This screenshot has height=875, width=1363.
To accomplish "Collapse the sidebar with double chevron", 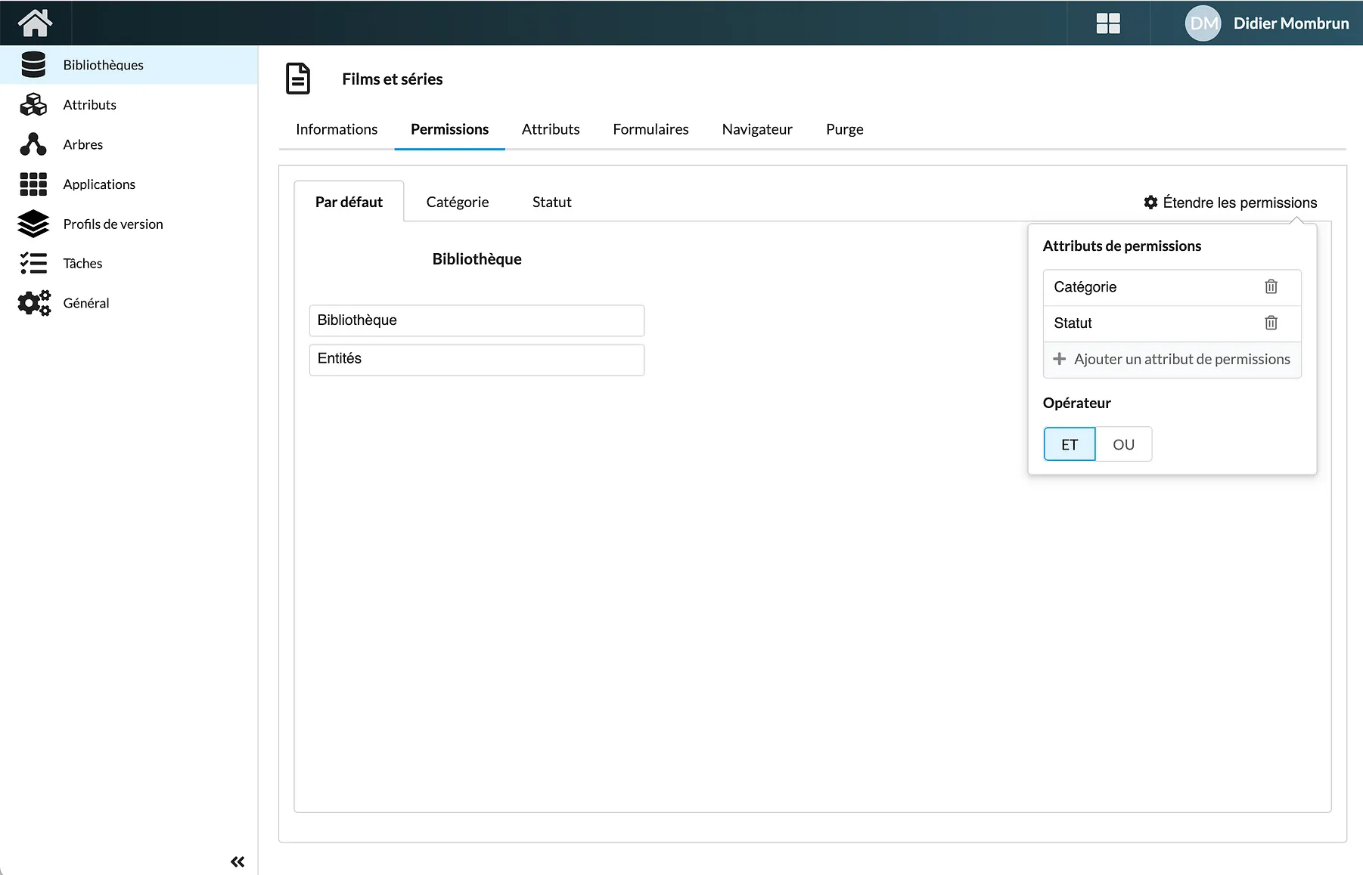I will [x=238, y=861].
